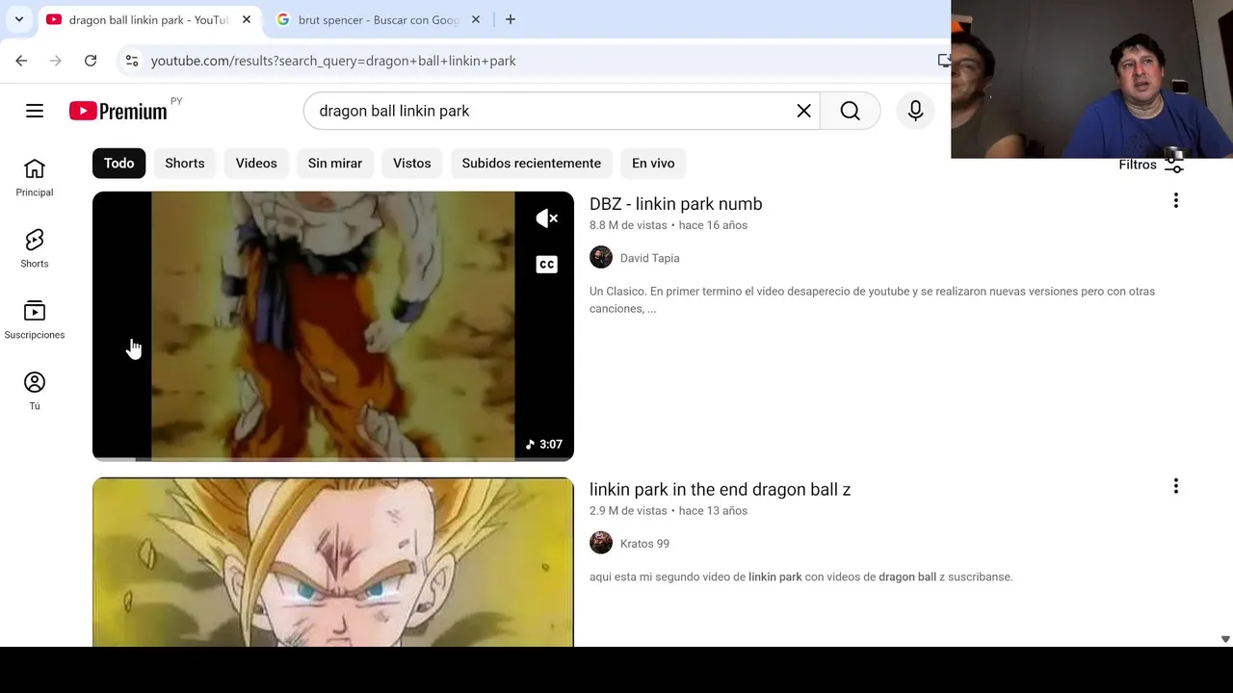Open Kratos 99 channel avatar
The image size is (1233, 693).
point(601,543)
